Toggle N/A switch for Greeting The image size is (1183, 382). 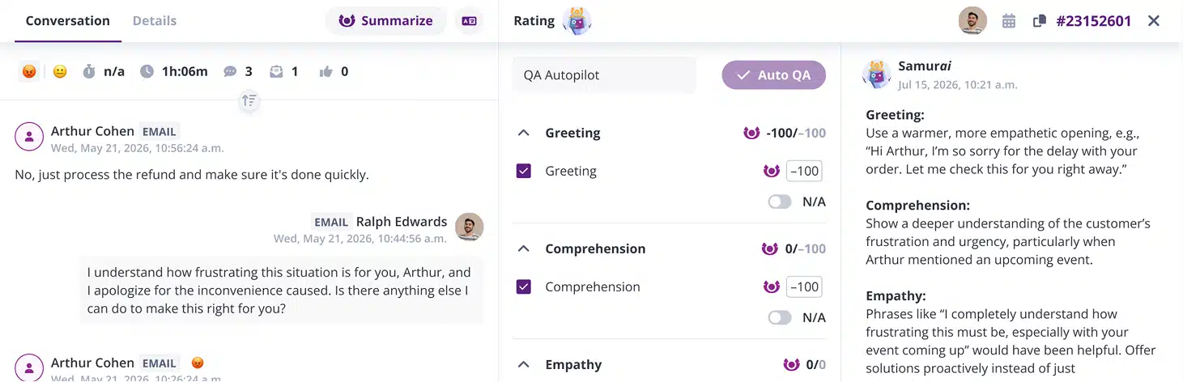[780, 202]
